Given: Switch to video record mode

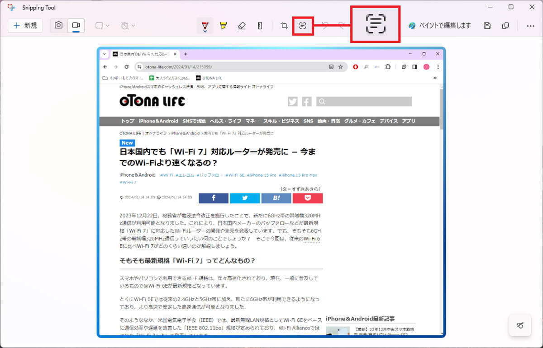Looking at the screenshot, I should 76,25.
